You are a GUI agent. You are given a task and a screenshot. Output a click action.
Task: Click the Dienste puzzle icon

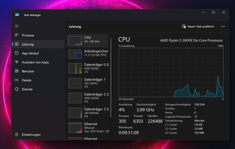tap(17, 89)
